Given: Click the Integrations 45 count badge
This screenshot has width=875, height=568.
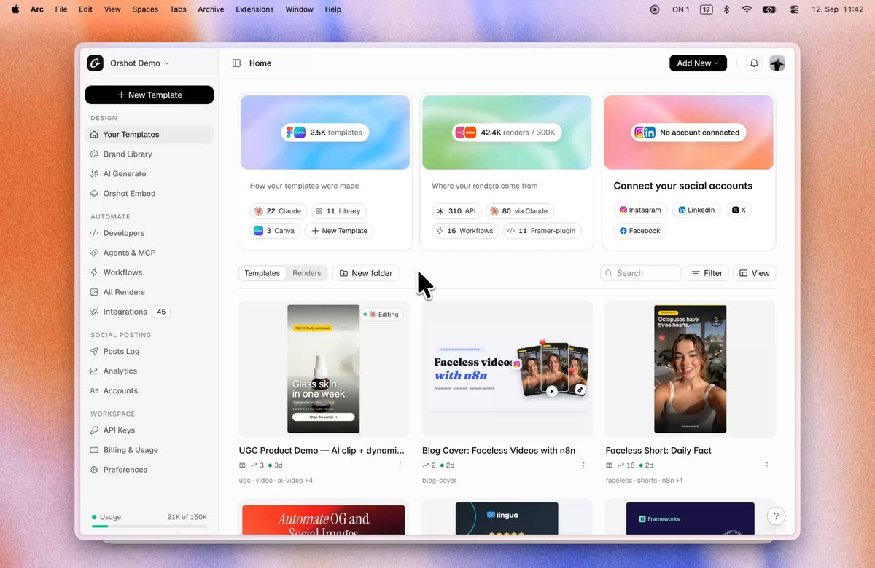Looking at the screenshot, I should point(161,312).
